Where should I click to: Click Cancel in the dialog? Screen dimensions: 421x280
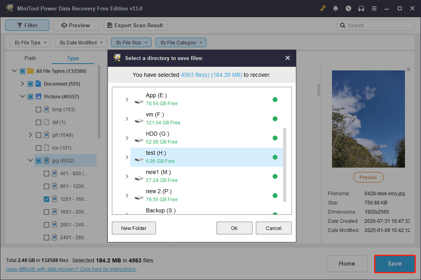[x=273, y=228]
